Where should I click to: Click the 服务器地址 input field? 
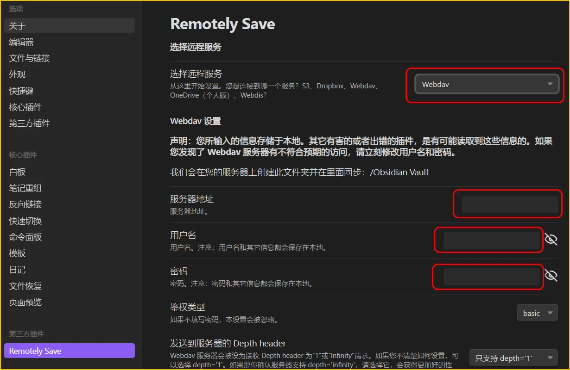(510, 204)
